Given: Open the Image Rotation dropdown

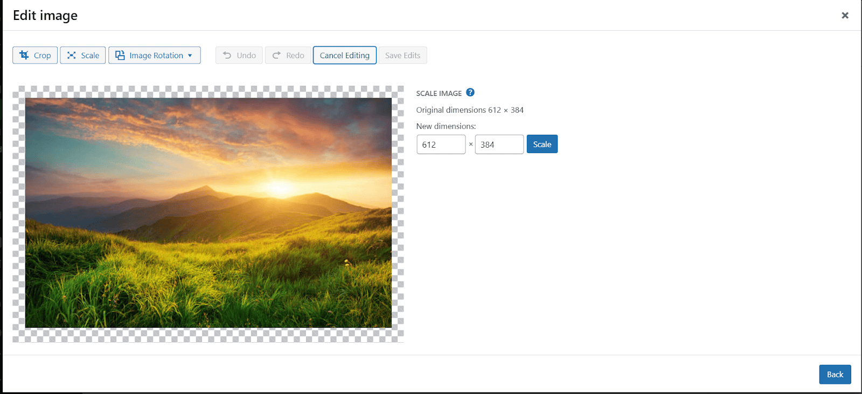Looking at the screenshot, I should [x=155, y=56].
